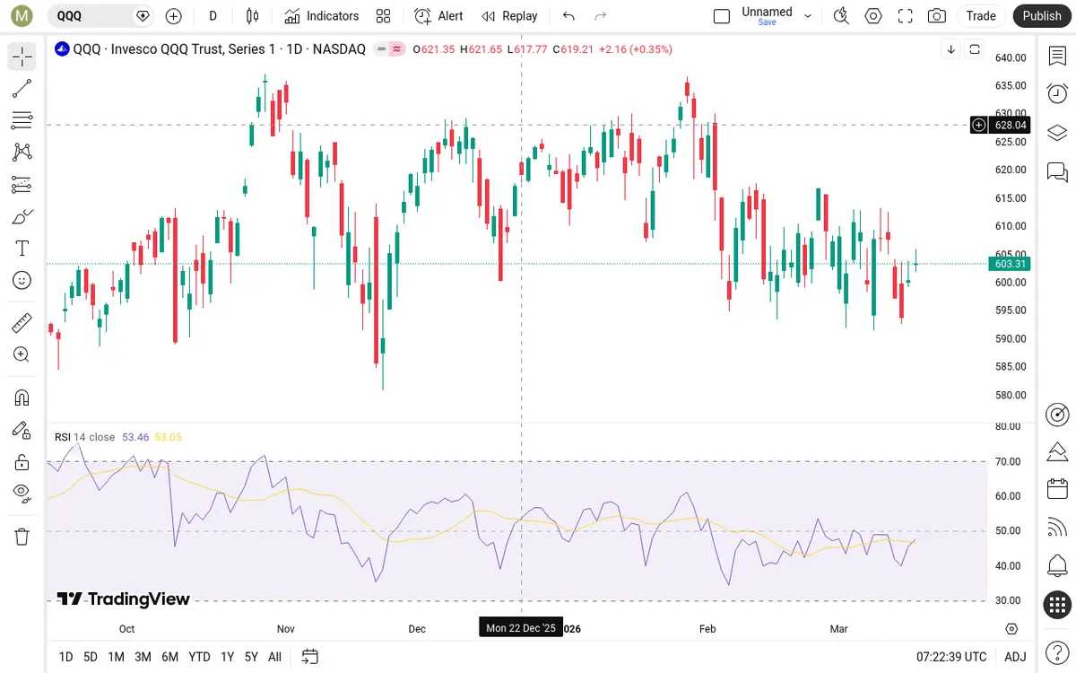Set date range to 6M
This screenshot has width=1076, height=673.
(x=169, y=657)
